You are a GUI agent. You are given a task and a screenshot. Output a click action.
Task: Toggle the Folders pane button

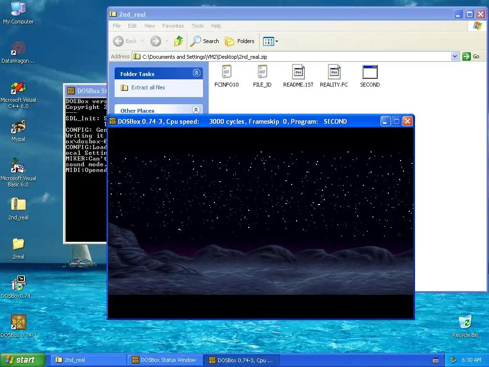click(x=240, y=41)
